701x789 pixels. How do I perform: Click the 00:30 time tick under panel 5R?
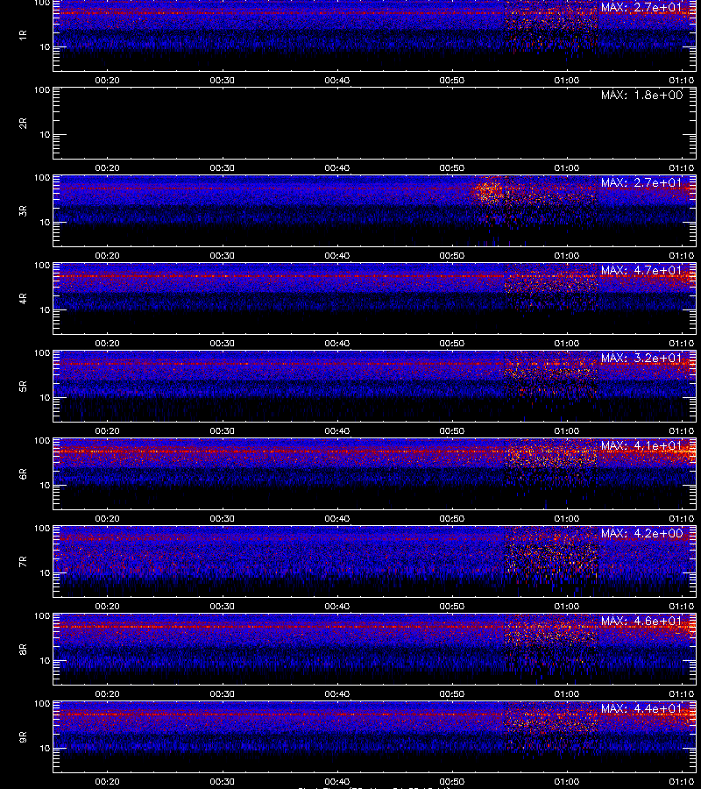tap(222, 430)
